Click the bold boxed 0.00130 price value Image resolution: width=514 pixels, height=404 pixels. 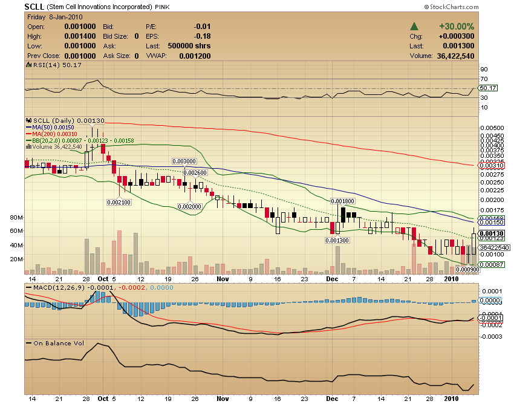click(492, 233)
